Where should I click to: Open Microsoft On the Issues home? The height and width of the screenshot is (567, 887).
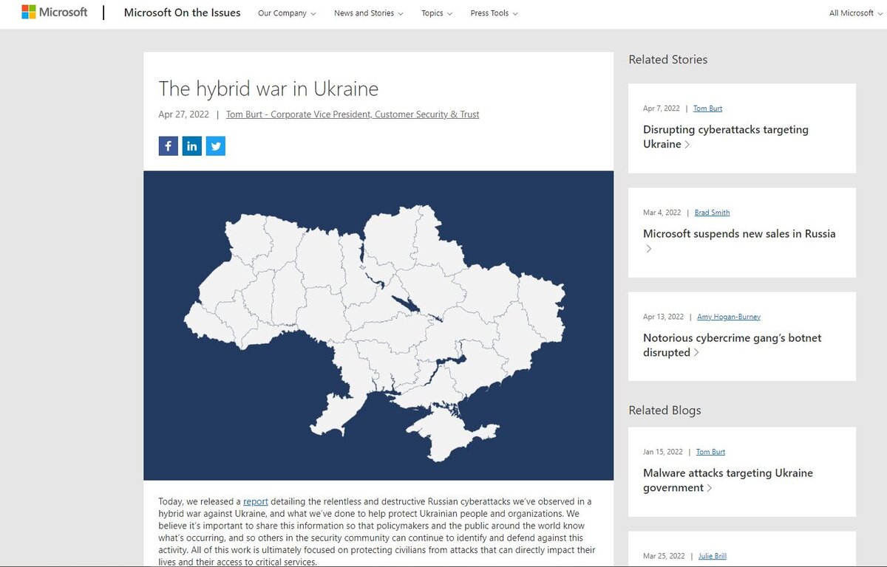(x=182, y=13)
